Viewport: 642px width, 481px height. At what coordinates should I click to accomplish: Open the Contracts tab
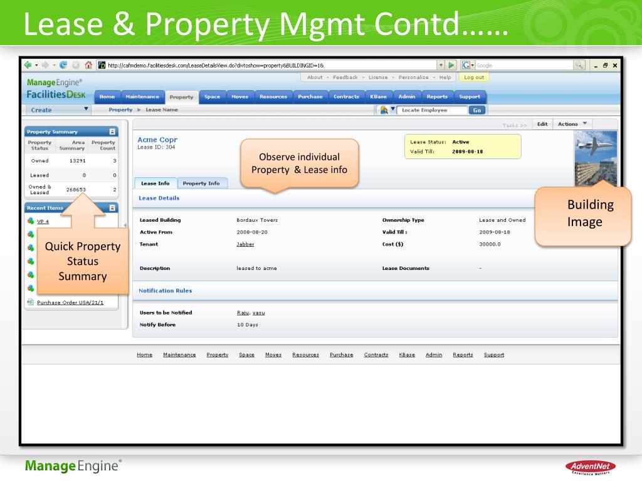[346, 97]
